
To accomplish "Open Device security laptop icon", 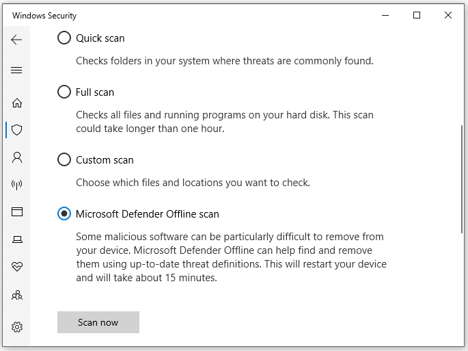I will [17, 239].
